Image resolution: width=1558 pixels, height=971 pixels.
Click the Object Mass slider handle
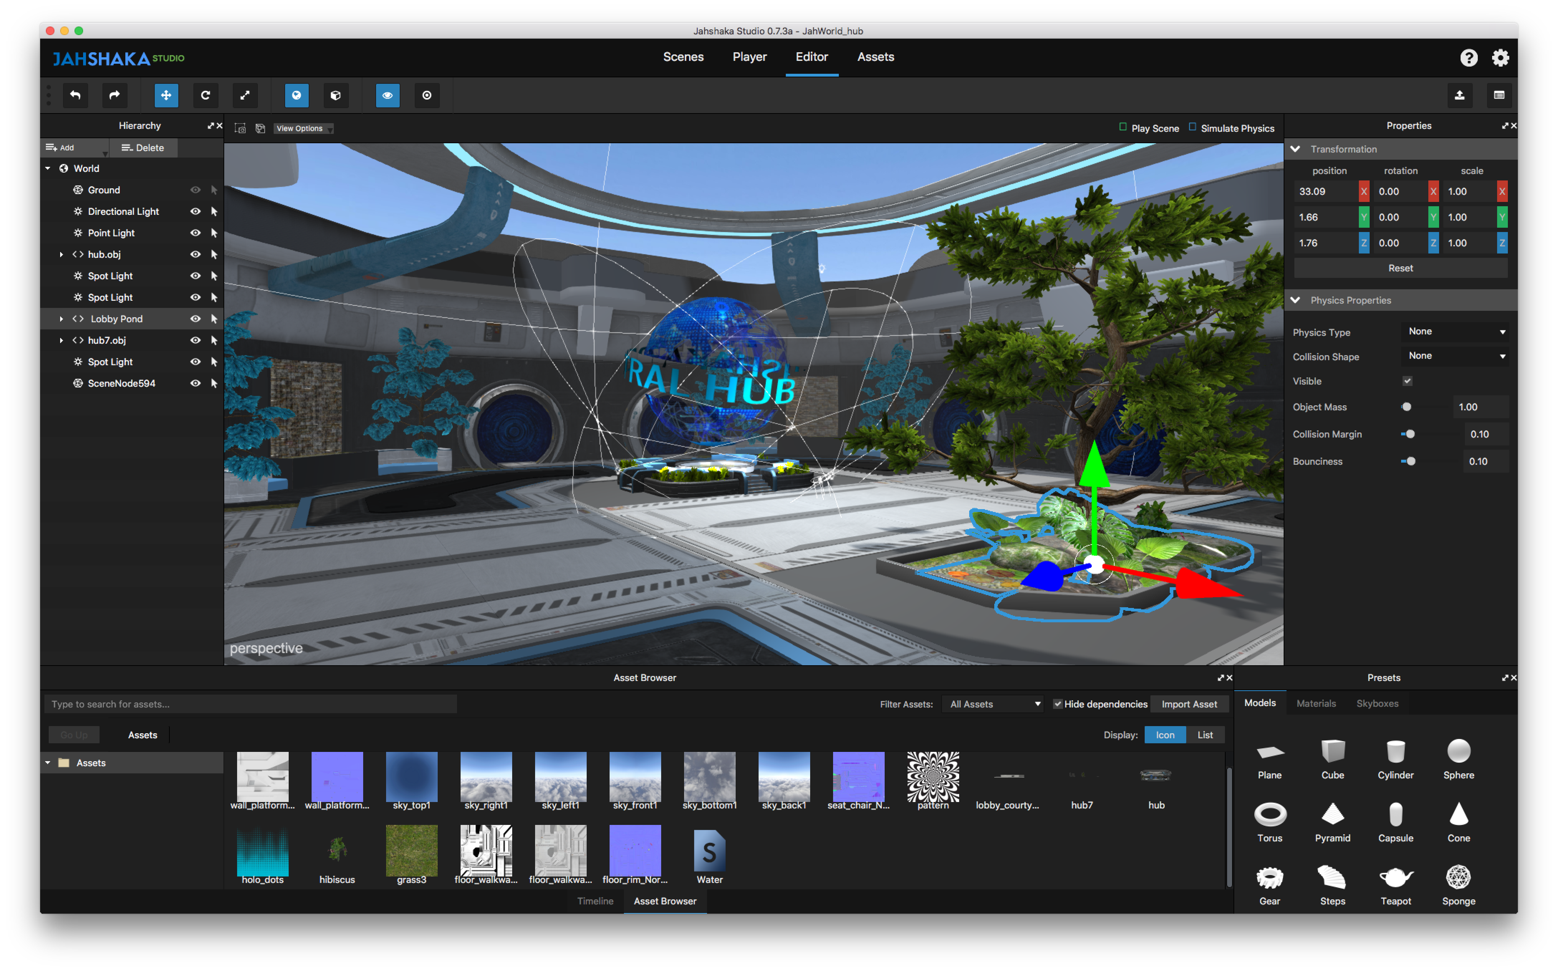tap(1406, 407)
